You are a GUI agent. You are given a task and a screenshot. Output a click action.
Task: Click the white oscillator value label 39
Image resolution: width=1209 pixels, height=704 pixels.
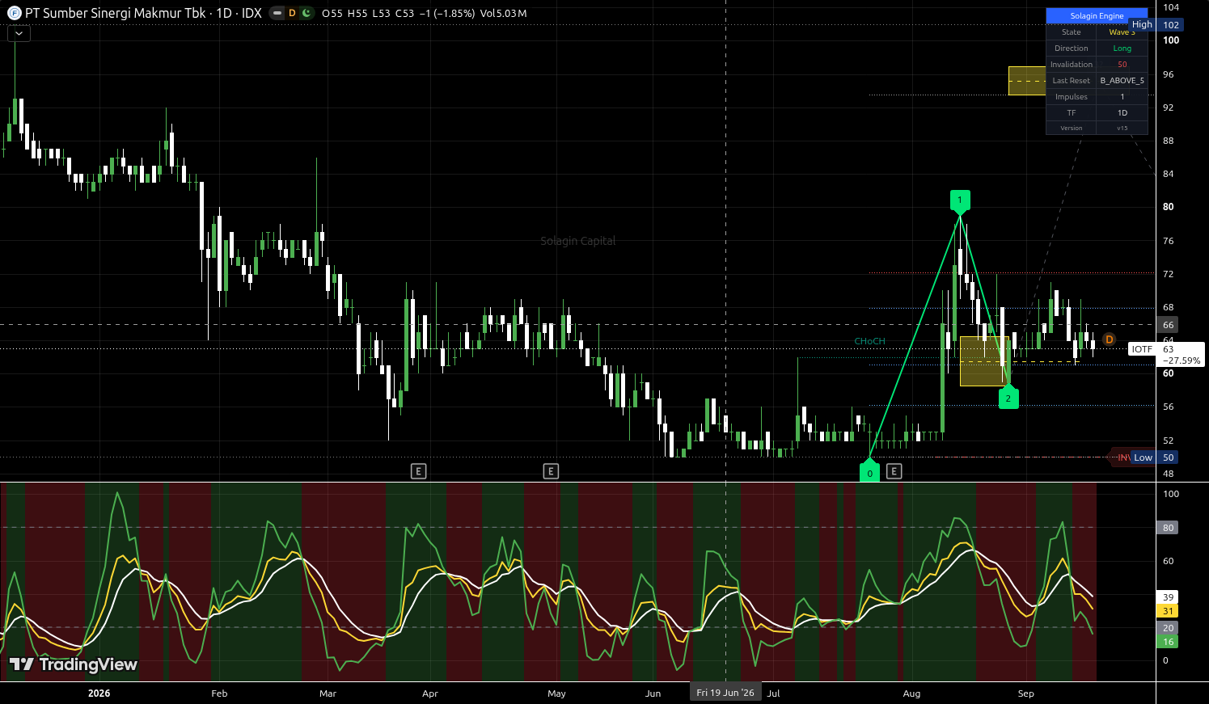(x=1168, y=597)
